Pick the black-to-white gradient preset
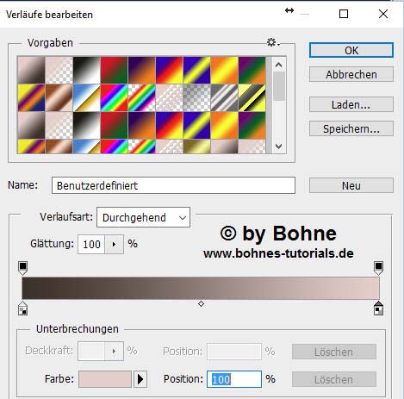The image size is (404, 399). pos(86,70)
